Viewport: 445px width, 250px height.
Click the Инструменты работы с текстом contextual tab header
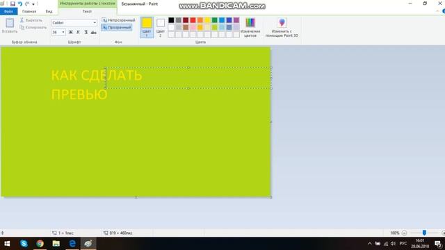(88, 3)
